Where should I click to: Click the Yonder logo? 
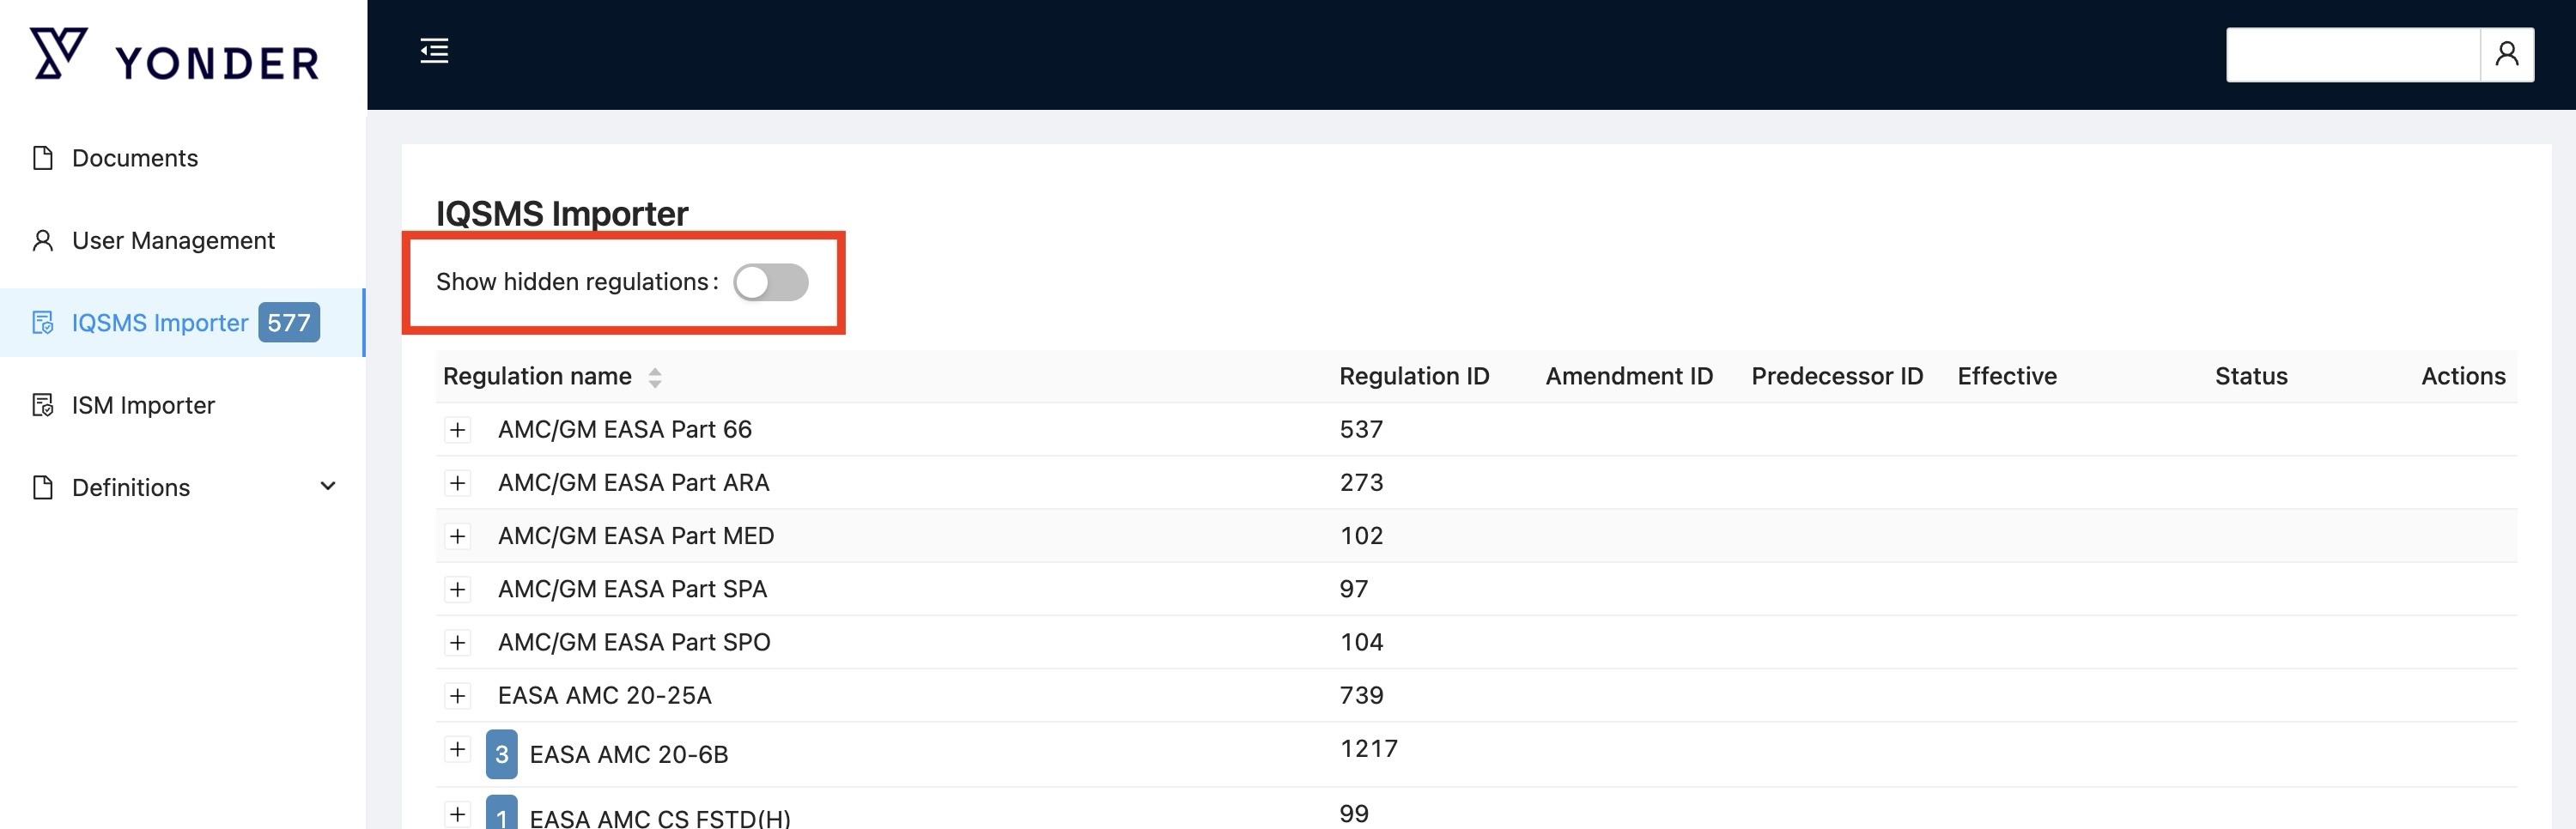pos(174,54)
